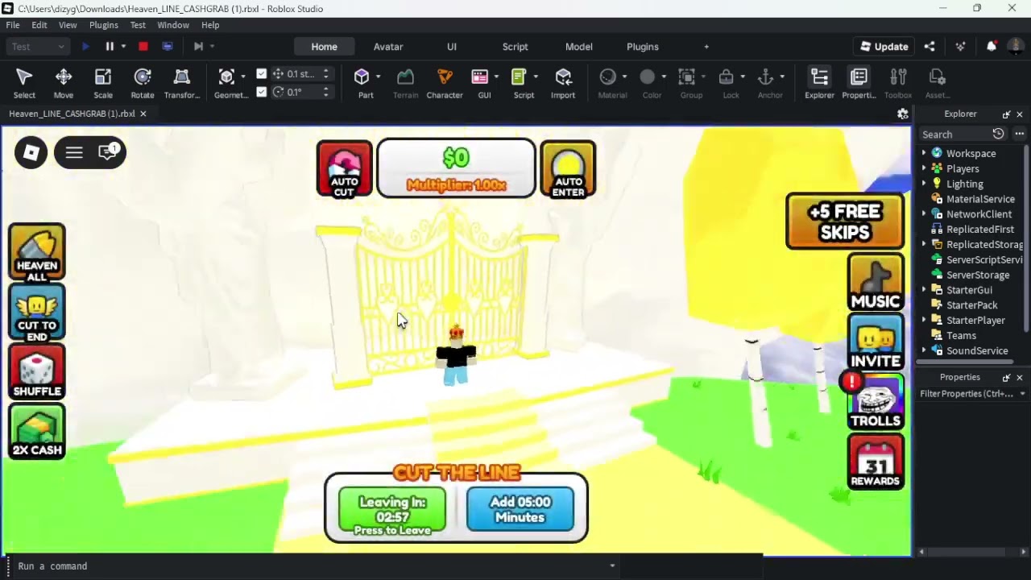1031x580 pixels.
Task: Click Add 05:00 Minutes button
Action: point(520,509)
